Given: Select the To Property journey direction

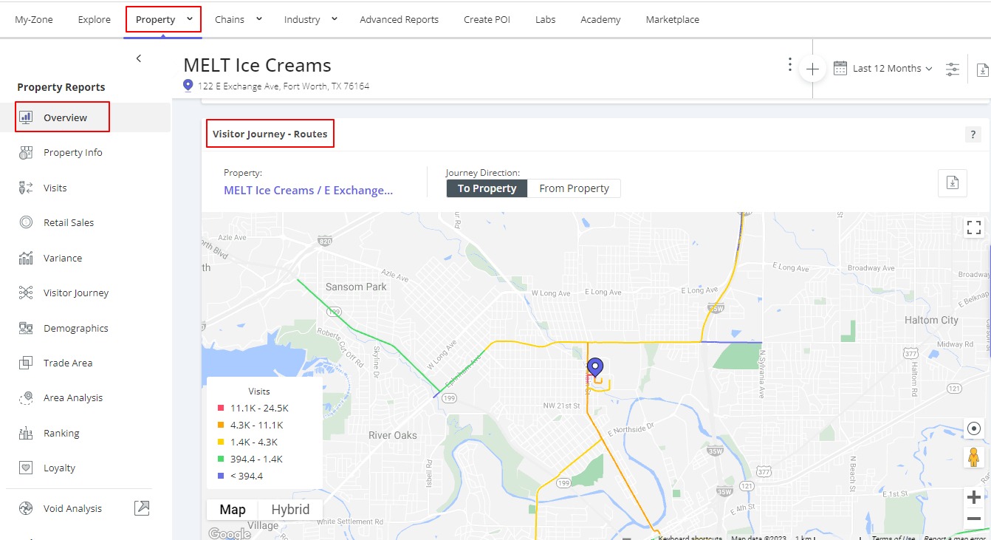Looking at the screenshot, I should (487, 188).
